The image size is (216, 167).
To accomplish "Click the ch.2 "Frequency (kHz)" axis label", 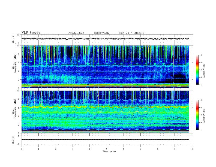I will click(15, 108).
